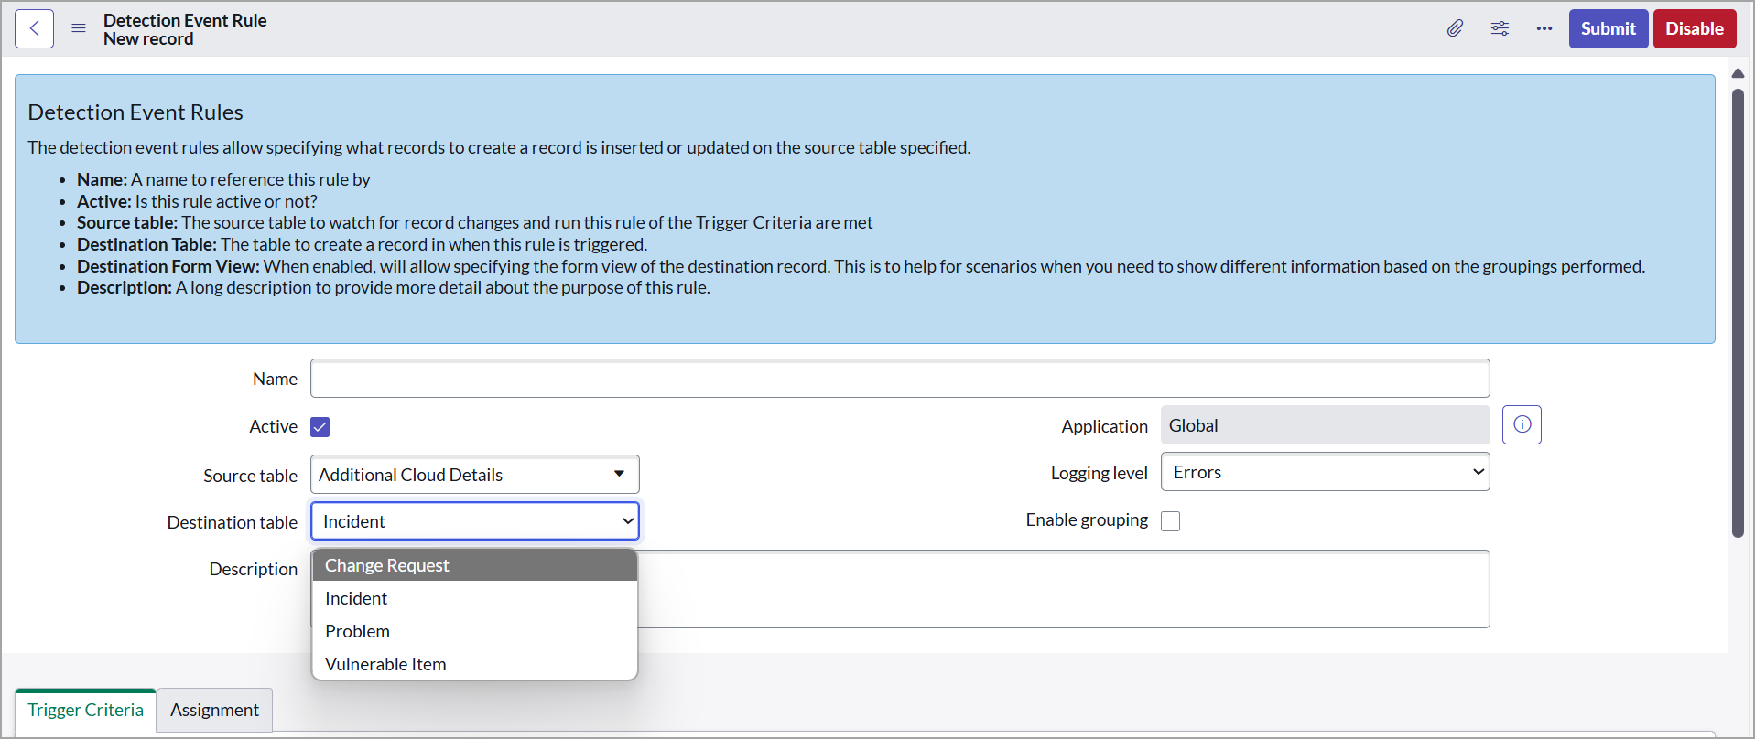Click the Description text area
Viewport: 1755px width, 739px height.
tap(1062, 589)
